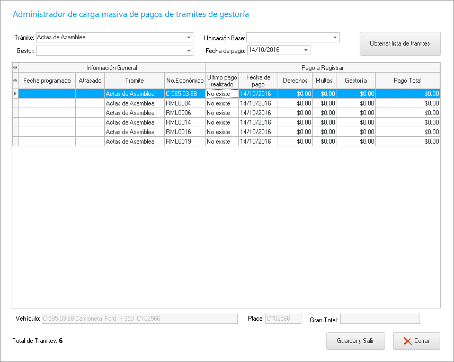Click the Multas cell for RML0016

324,132
